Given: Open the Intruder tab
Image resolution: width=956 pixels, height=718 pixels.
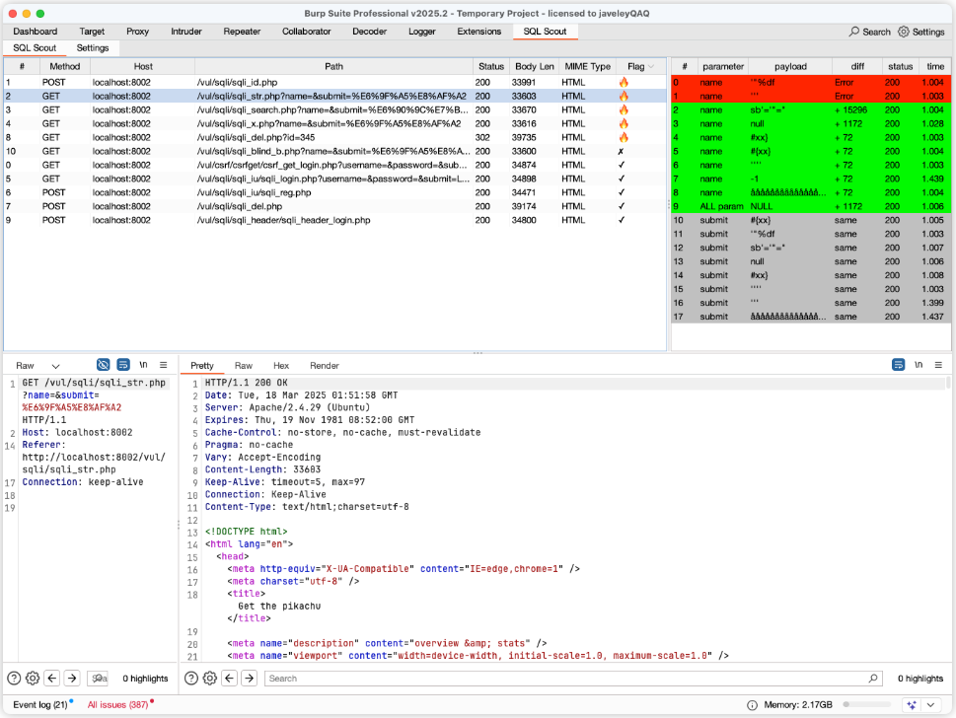Looking at the screenshot, I should click(x=185, y=32).
